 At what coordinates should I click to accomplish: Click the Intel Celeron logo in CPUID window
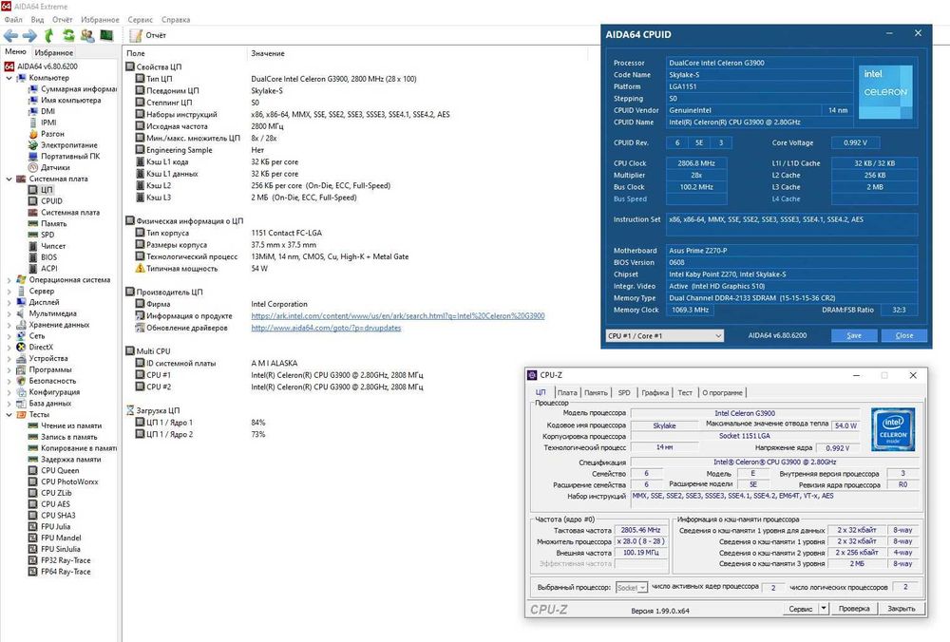[x=885, y=91]
